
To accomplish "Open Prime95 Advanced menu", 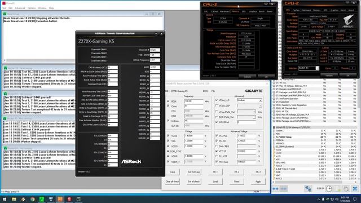I will click(20, 8).
